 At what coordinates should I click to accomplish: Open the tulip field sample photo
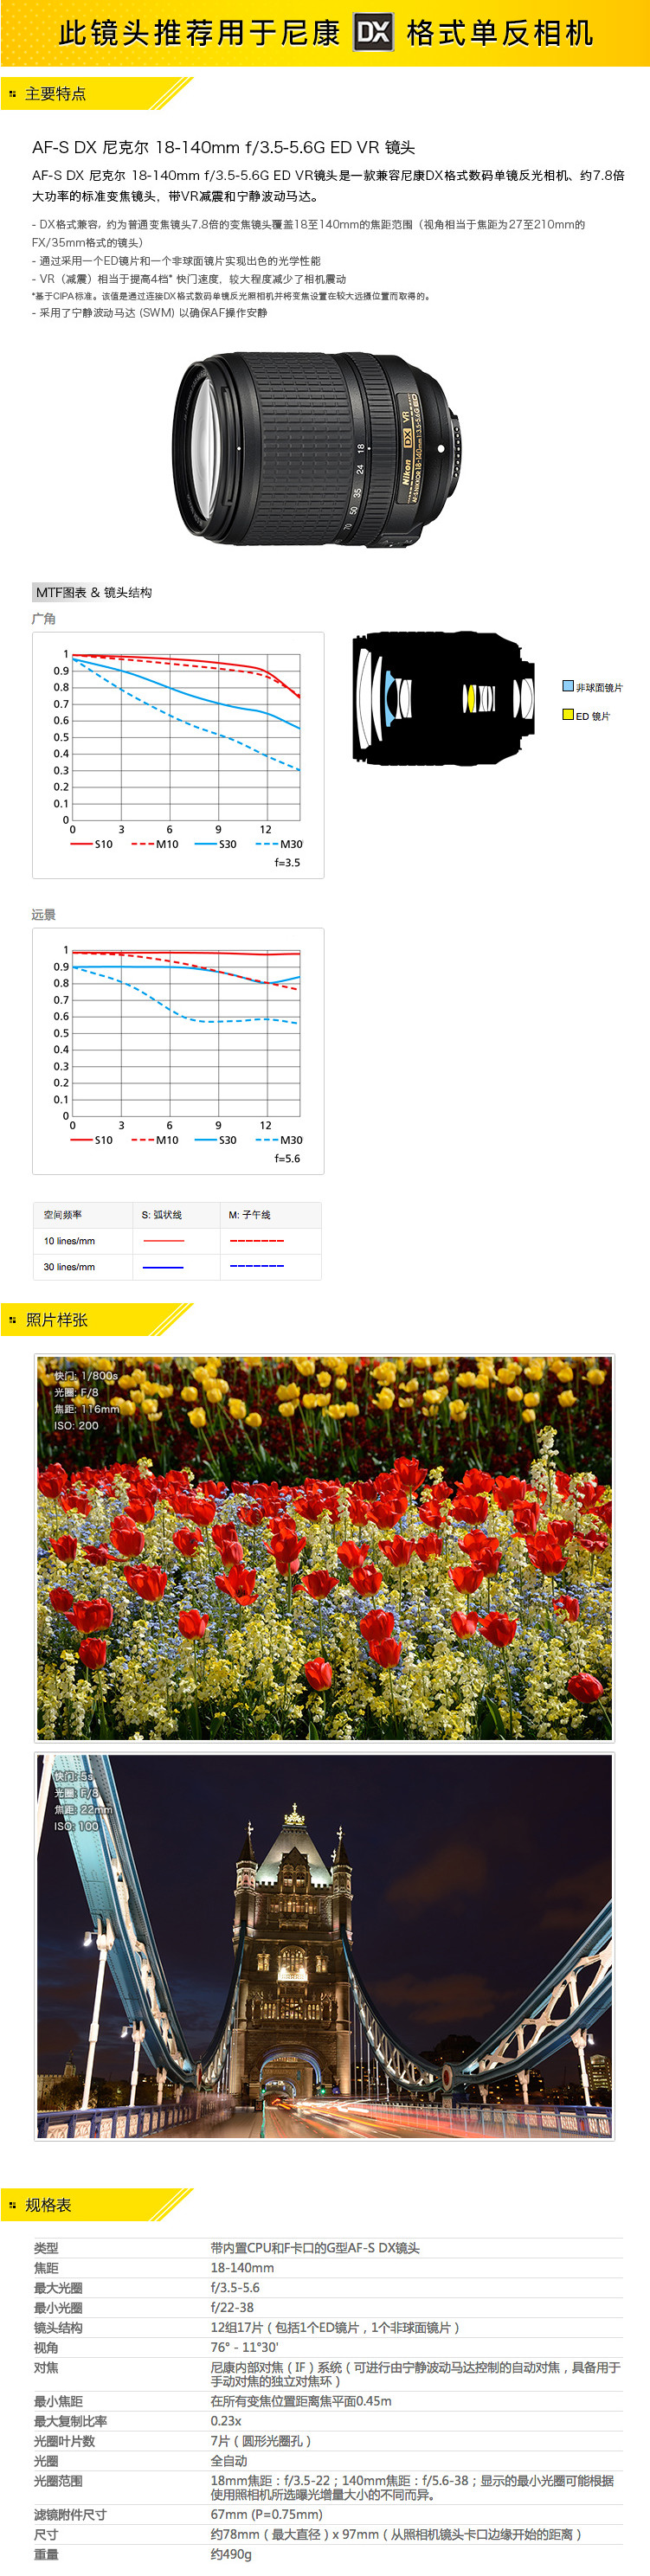324,1547
